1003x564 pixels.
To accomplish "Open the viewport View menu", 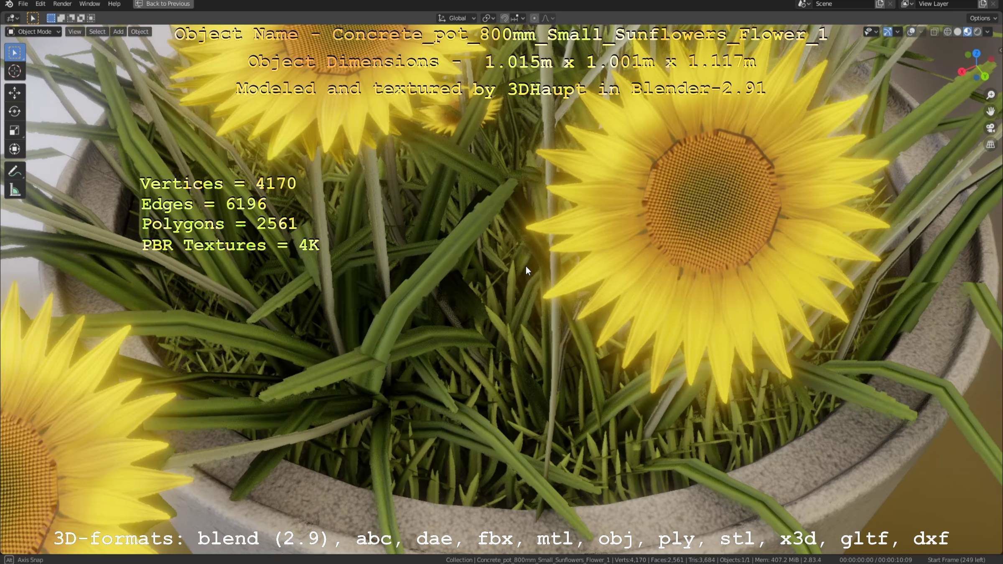I will [x=75, y=32].
